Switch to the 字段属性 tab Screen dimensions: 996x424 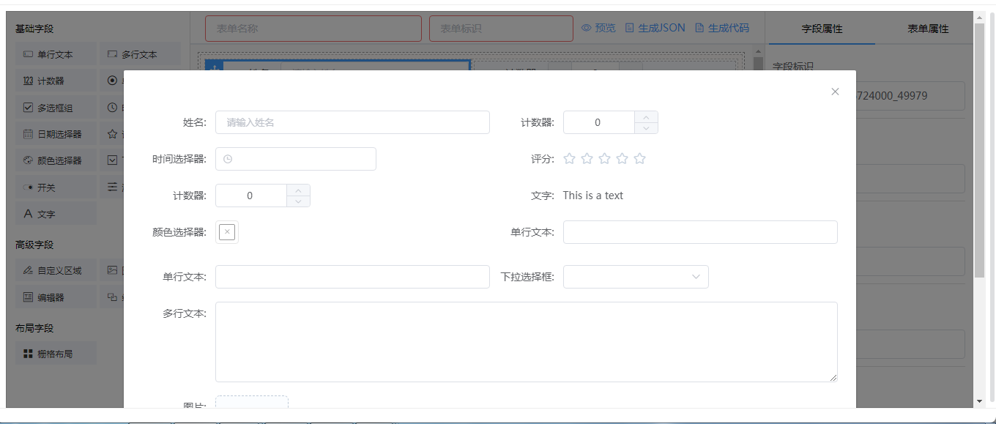822,29
